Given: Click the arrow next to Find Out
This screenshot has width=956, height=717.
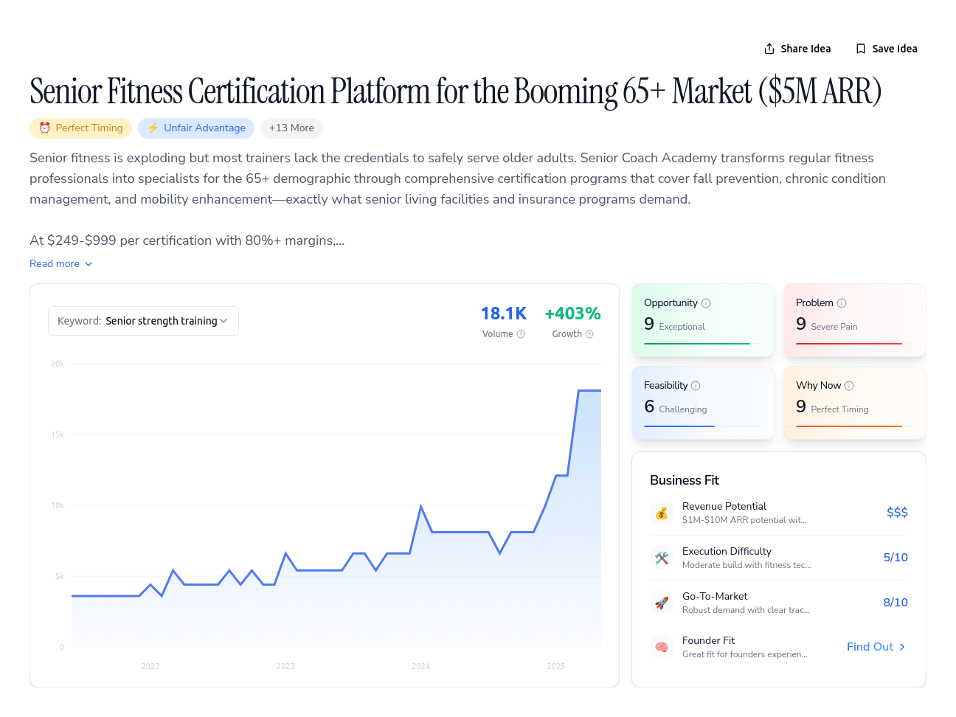Looking at the screenshot, I should tap(902, 647).
